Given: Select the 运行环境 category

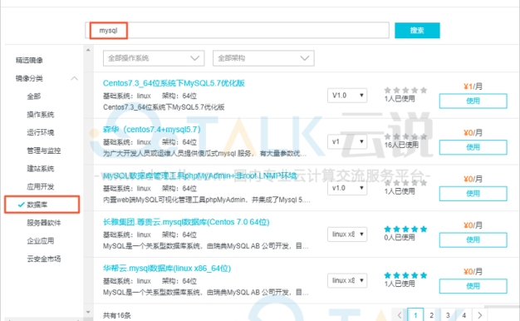Looking at the screenshot, I should tap(40, 132).
